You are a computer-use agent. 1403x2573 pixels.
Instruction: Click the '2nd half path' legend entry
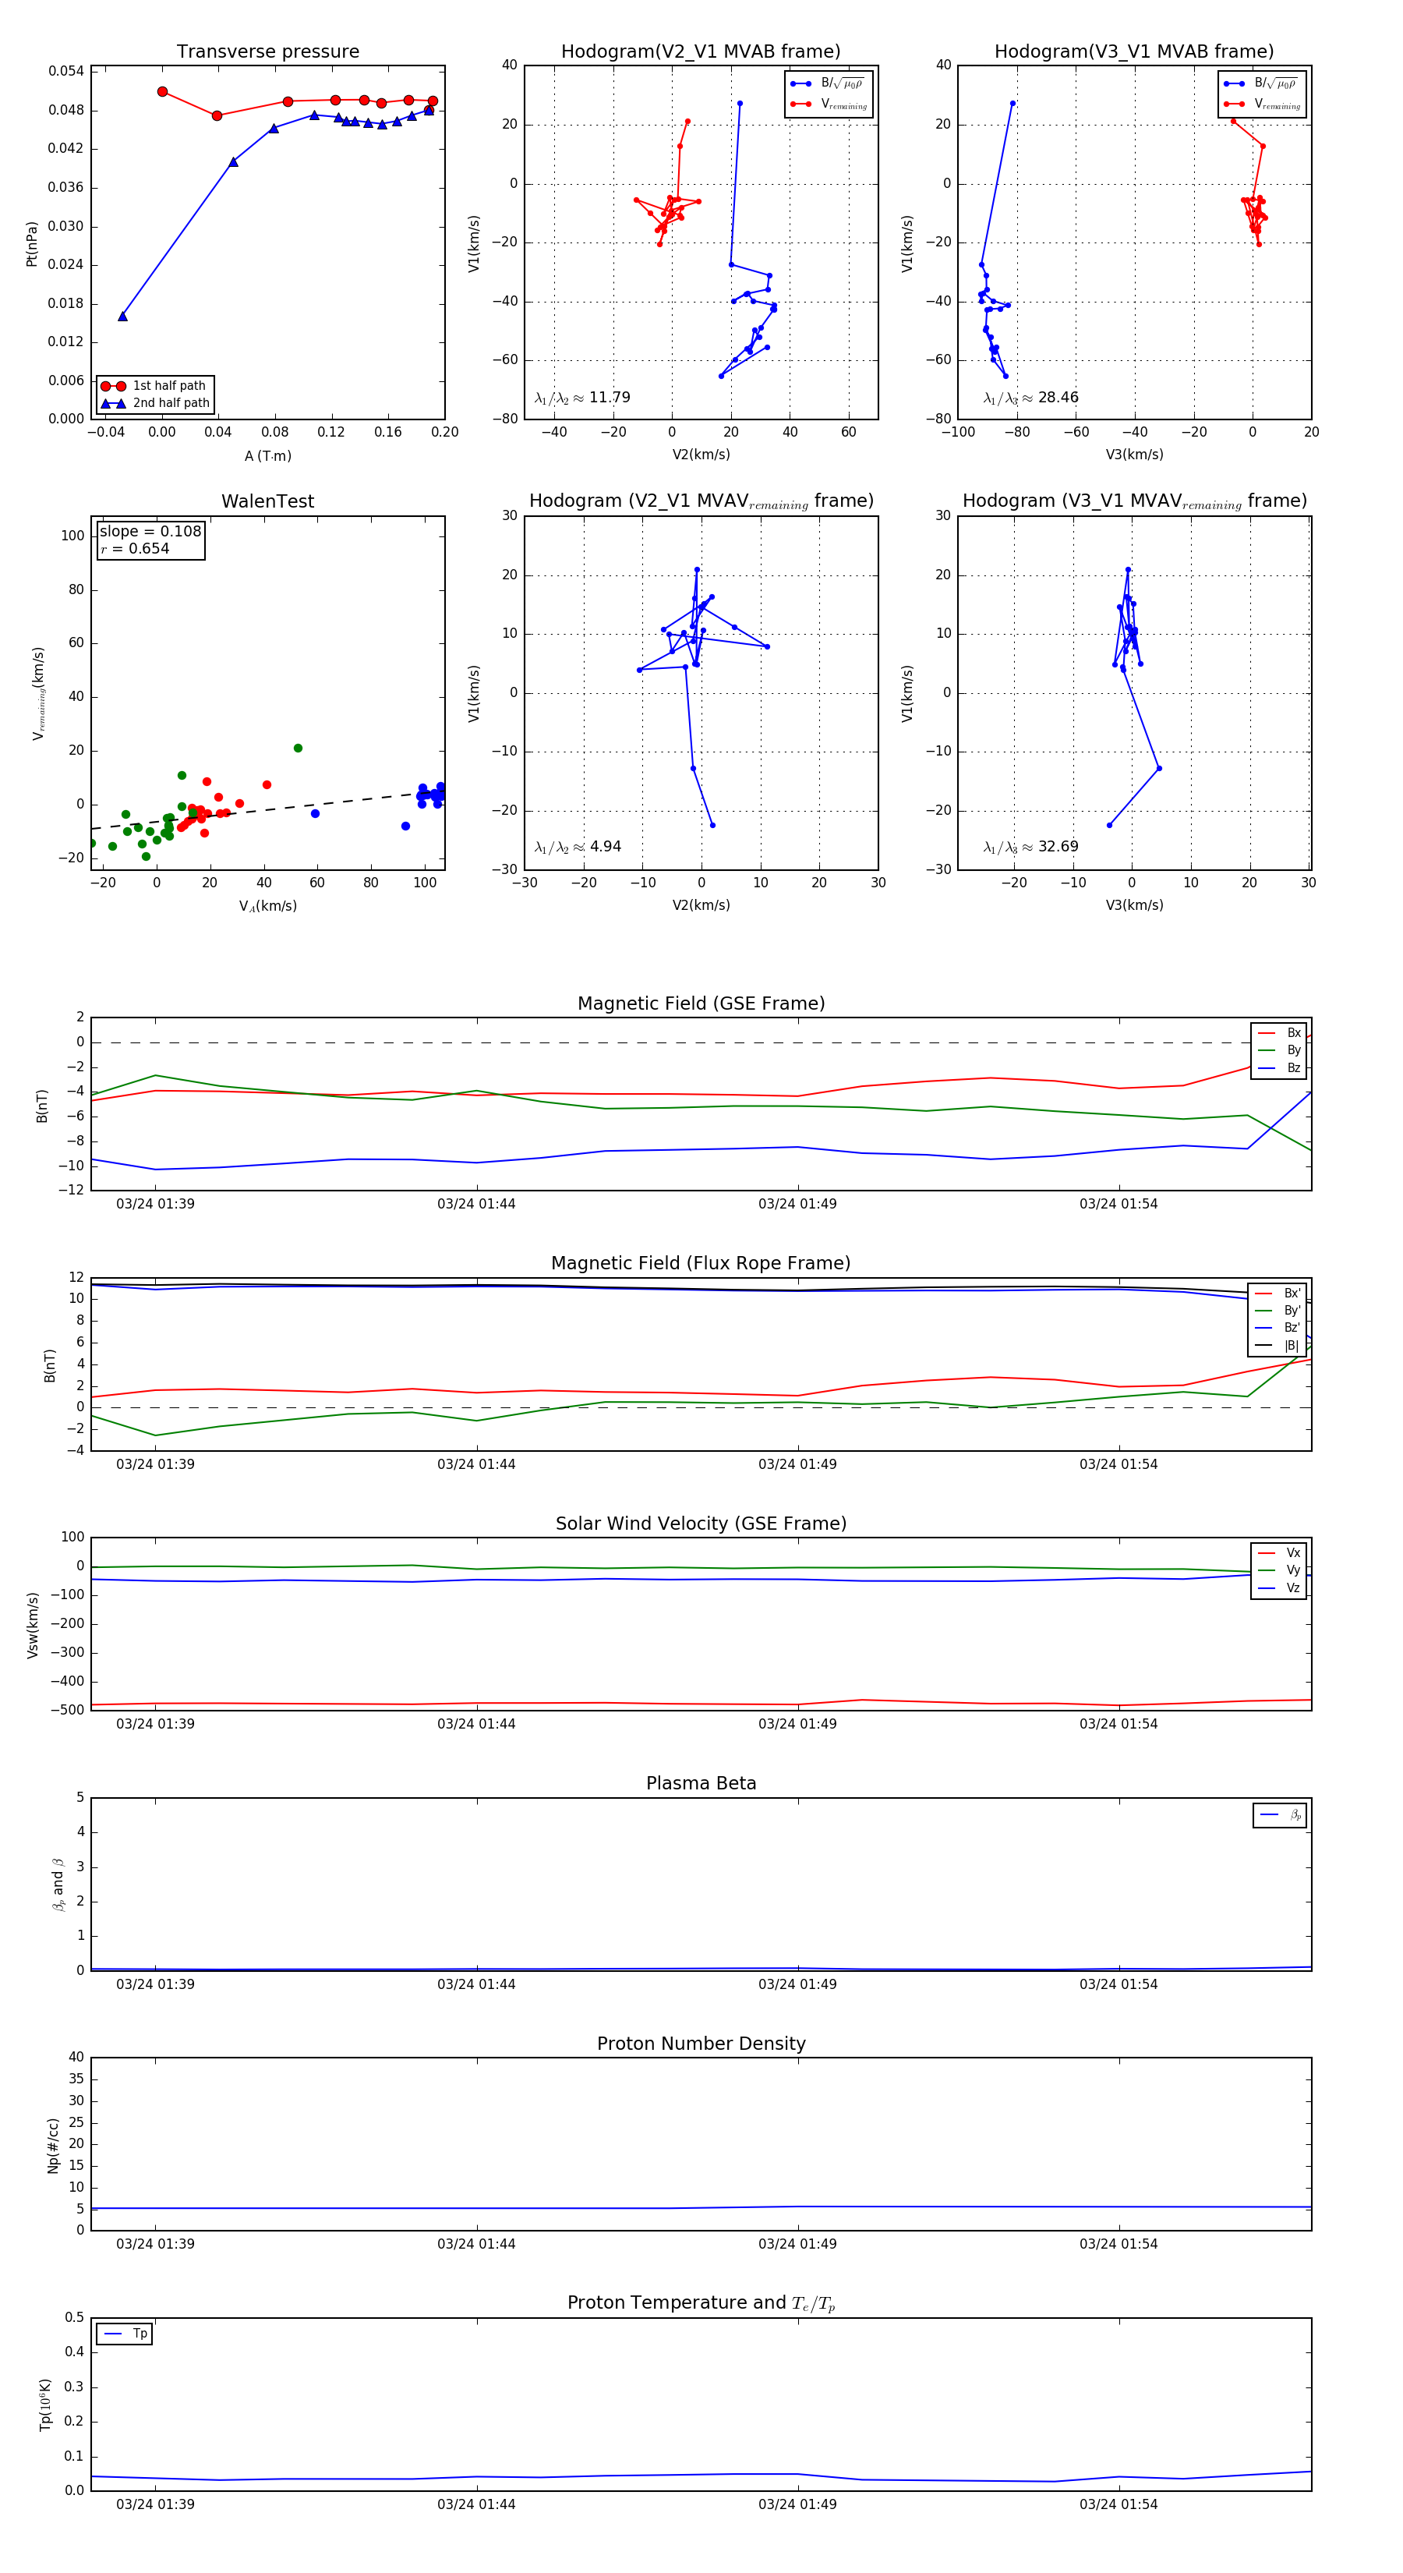tap(155, 404)
